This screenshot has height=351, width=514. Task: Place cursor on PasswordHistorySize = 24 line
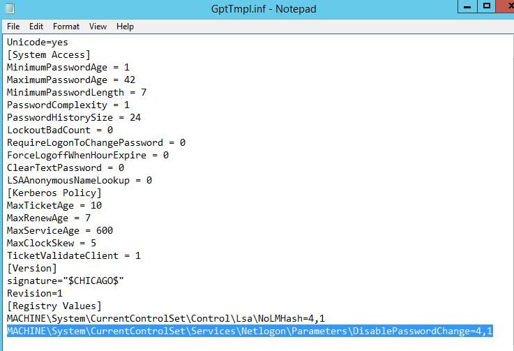tap(74, 117)
